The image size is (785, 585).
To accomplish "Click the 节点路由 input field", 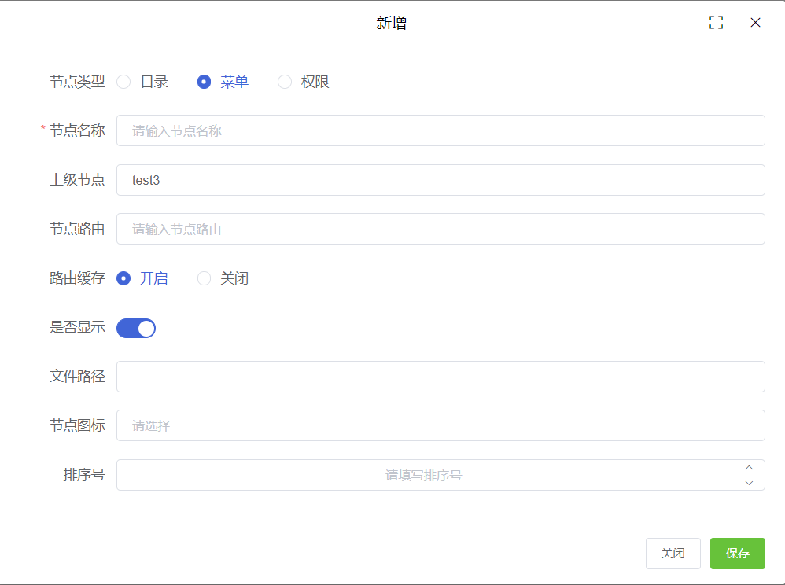I will pos(440,229).
